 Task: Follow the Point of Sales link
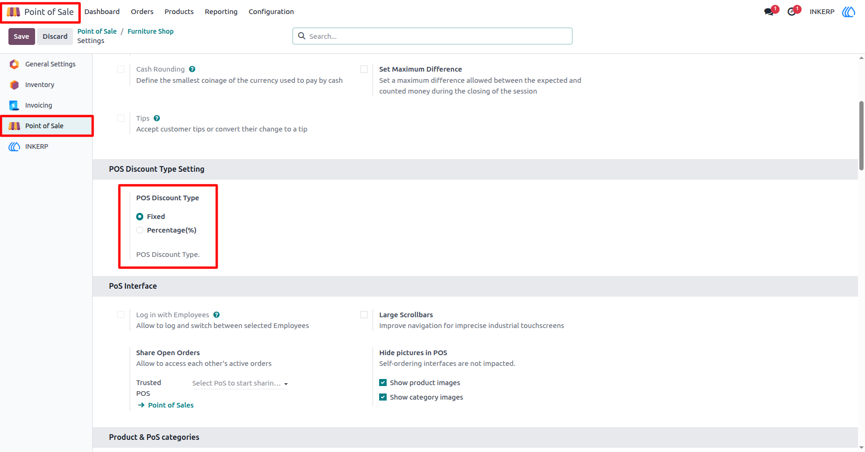pyautogui.click(x=171, y=405)
